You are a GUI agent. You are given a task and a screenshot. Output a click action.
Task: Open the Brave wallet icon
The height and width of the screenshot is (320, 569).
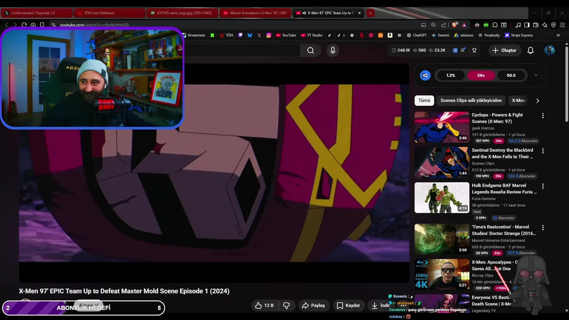[x=536, y=25]
